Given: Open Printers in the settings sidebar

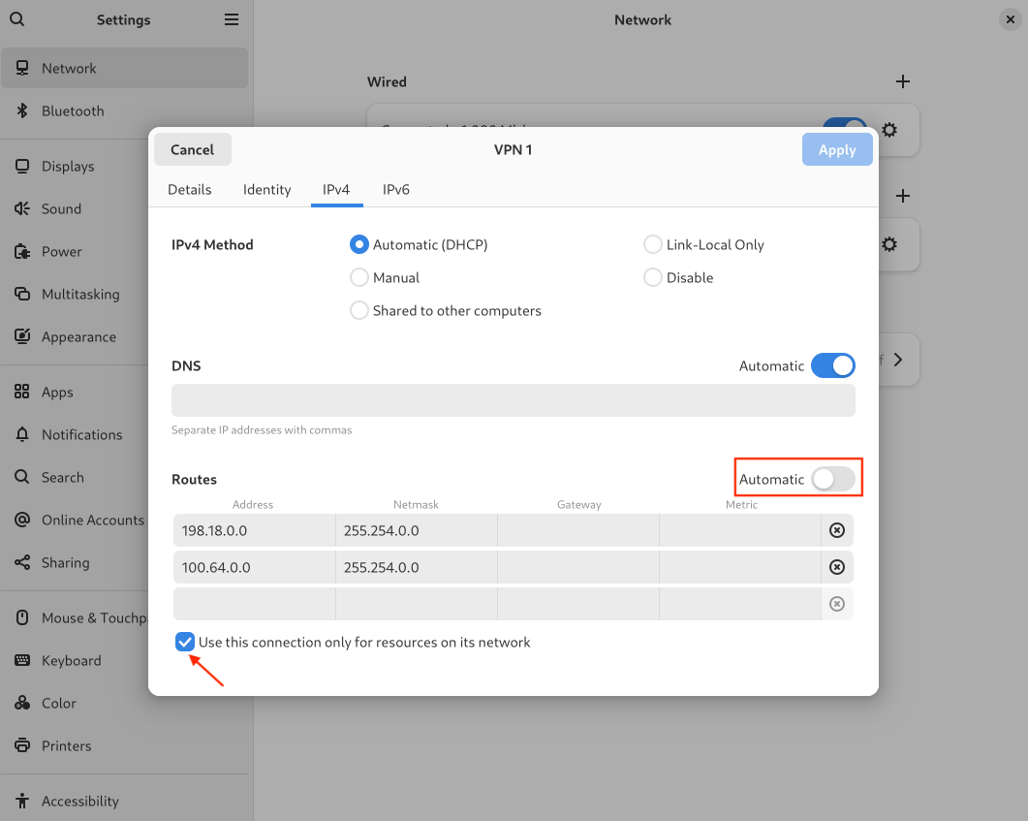Looking at the screenshot, I should 125,745.
